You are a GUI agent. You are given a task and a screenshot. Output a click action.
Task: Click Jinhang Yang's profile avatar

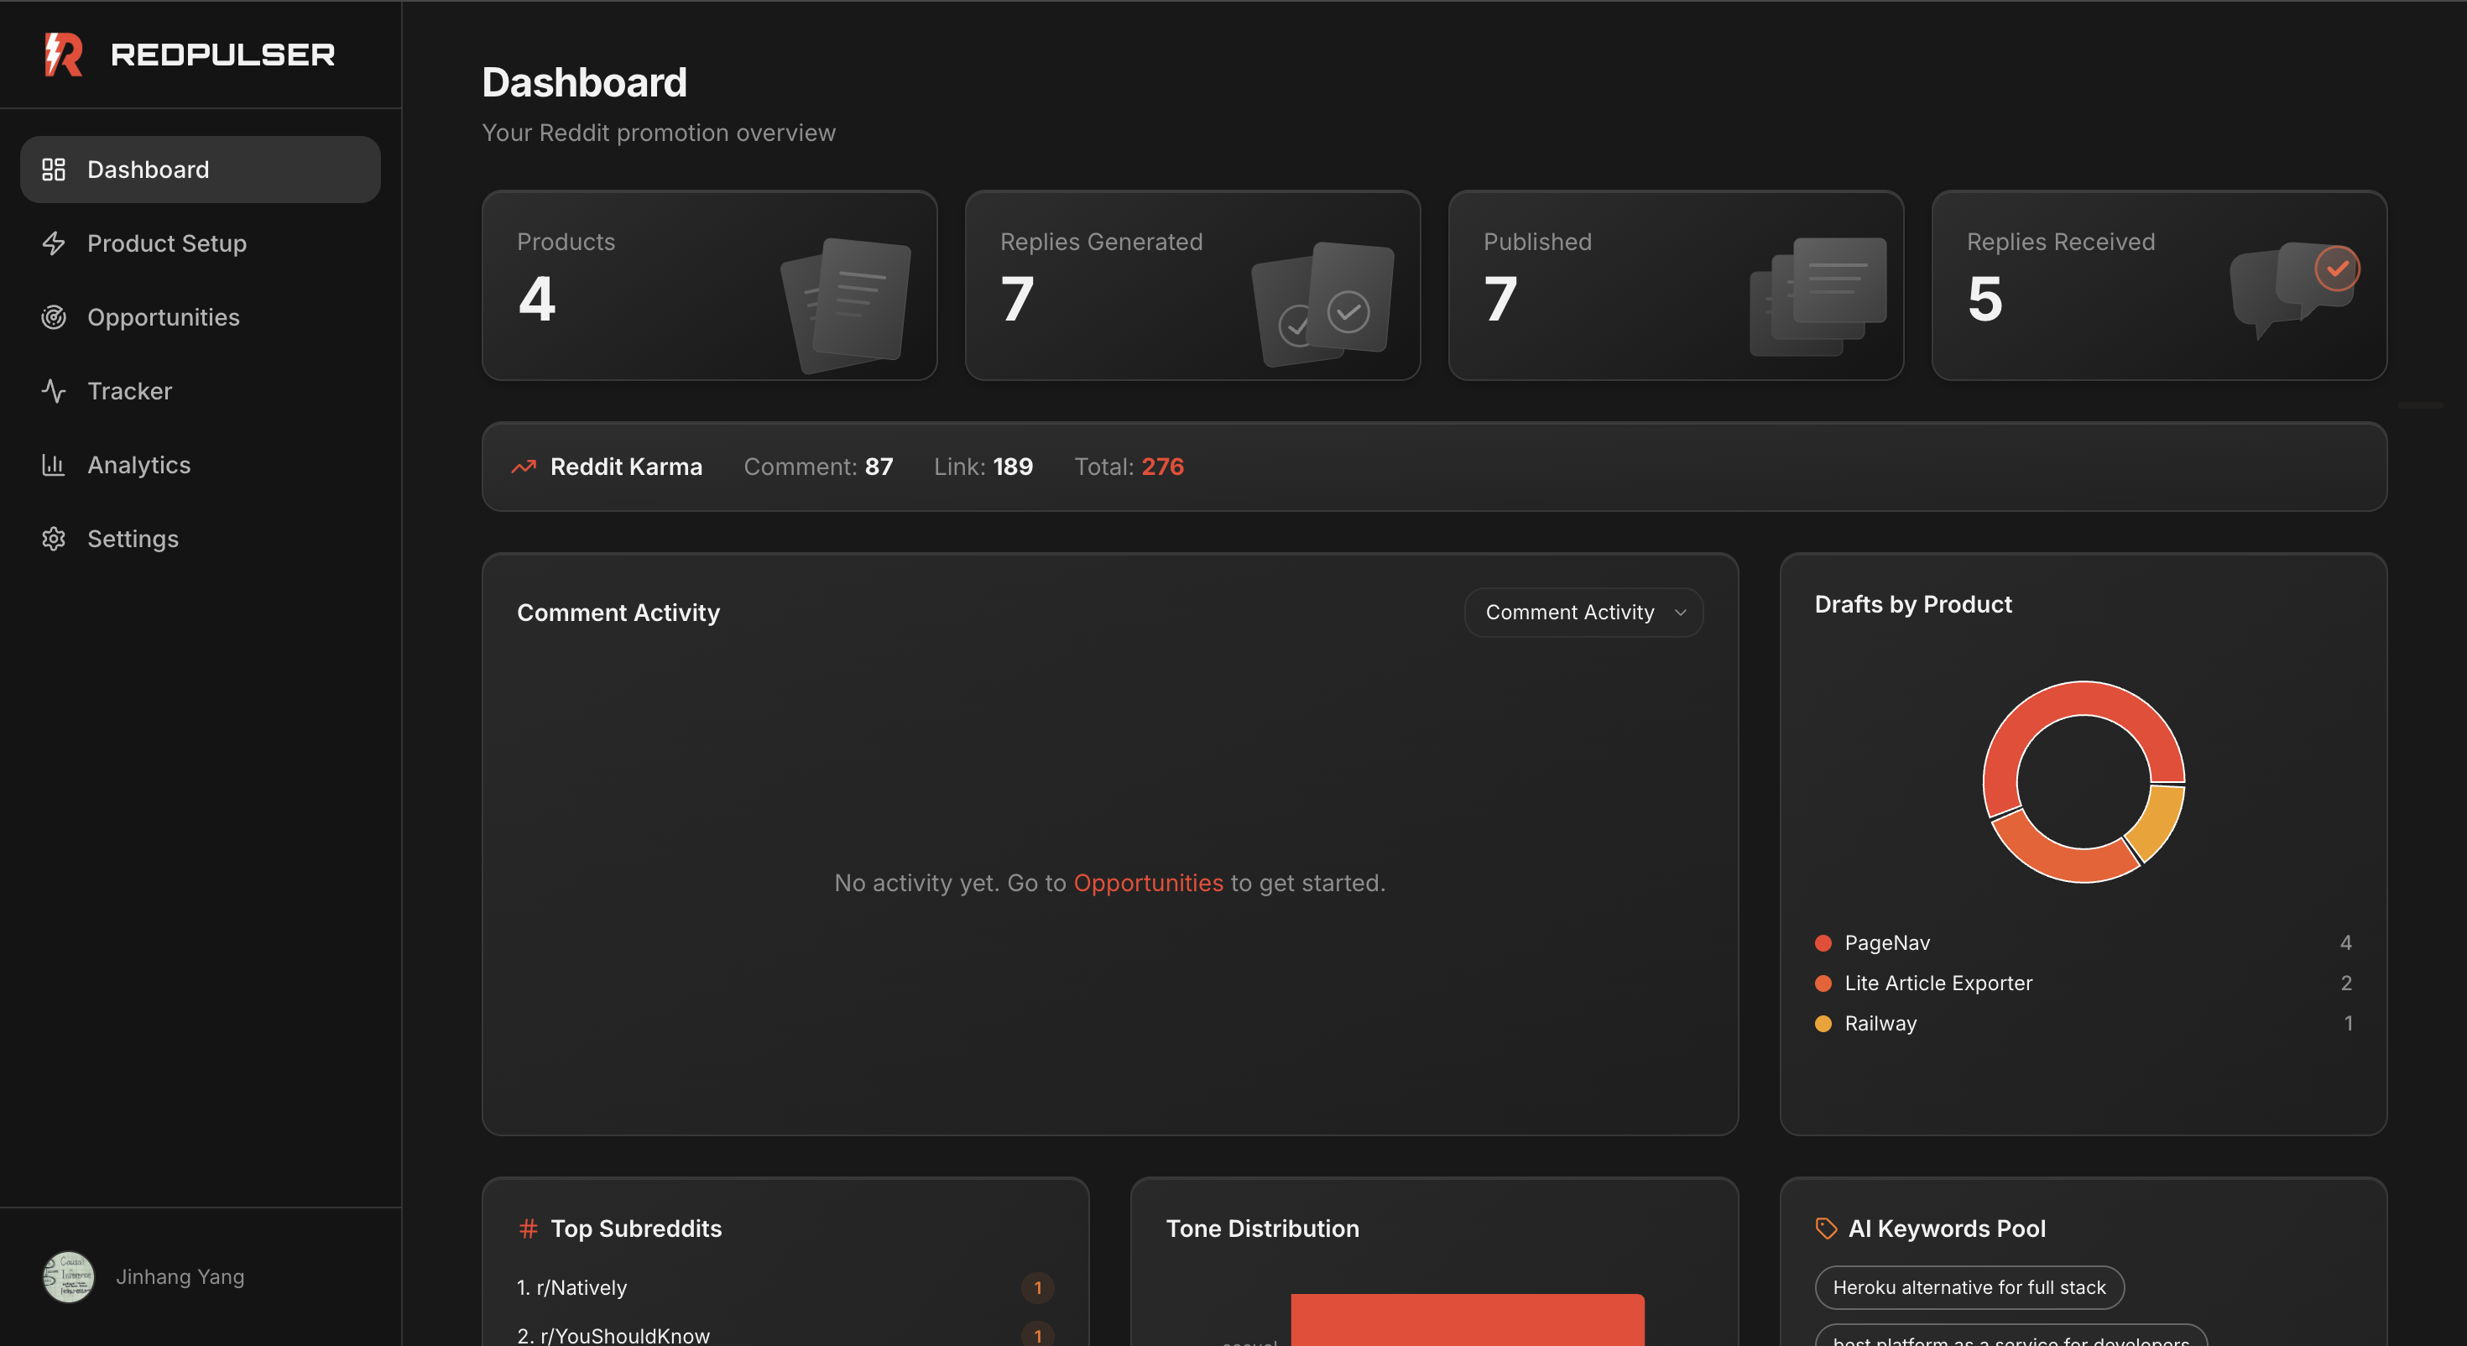click(68, 1276)
